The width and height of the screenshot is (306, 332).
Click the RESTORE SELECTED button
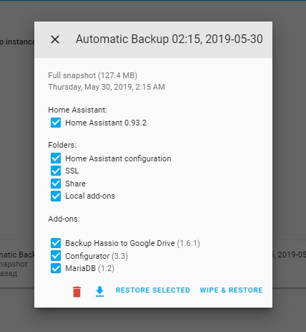pyautogui.click(x=153, y=290)
